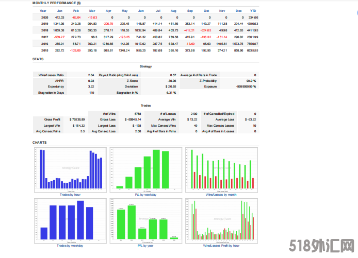Click the STATS section heading
Image resolution: width=358 pixels, height=258 pixels.
pos(38,59)
